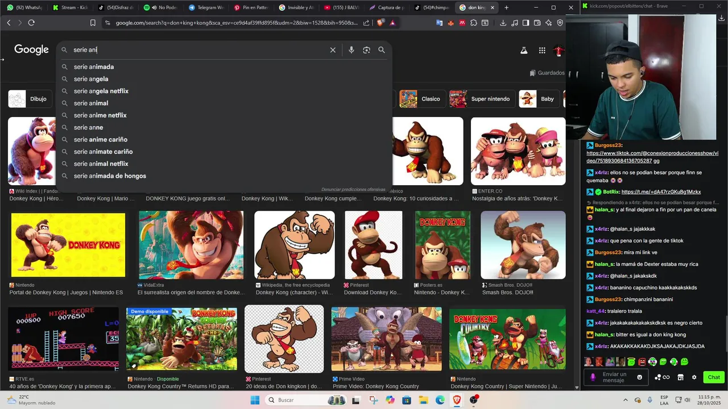
Task: Click the microphone icon in chat input
Action: [593, 377]
